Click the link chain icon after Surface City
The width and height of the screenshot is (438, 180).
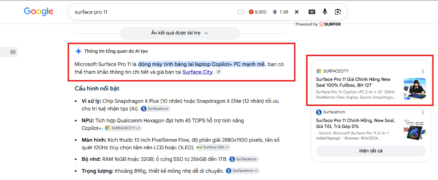pyautogui.click(x=219, y=72)
